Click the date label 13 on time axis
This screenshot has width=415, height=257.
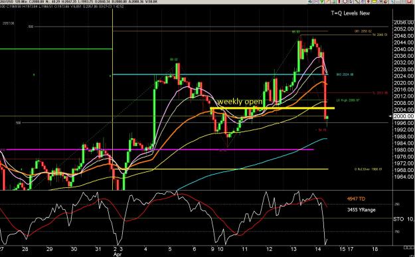(293, 249)
